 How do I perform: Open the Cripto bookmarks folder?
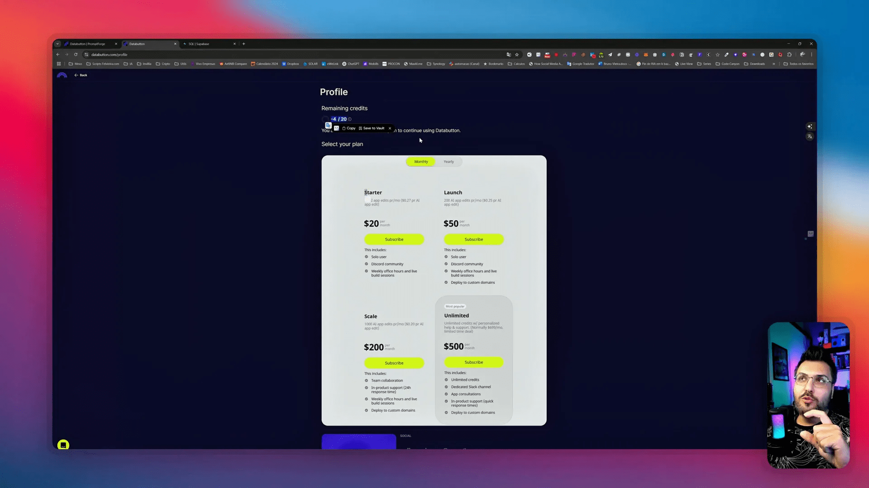(x=163, y=64)
